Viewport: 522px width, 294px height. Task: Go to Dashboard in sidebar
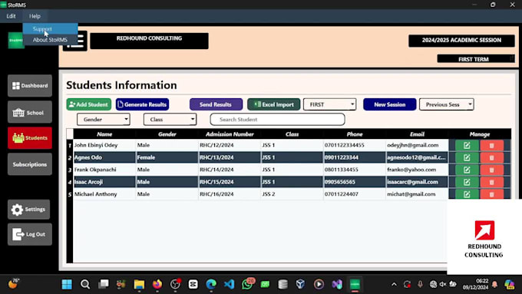pyautogui.click(x=30, y=85)
